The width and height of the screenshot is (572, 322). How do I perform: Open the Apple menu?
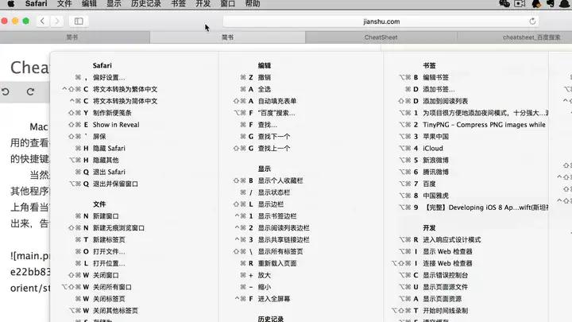(11, 4)
